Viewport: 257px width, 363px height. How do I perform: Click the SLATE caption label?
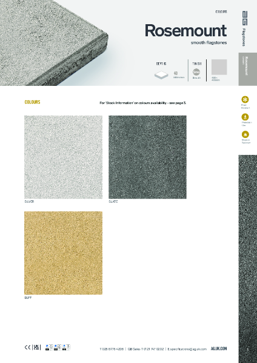click(x=113, y=201)
